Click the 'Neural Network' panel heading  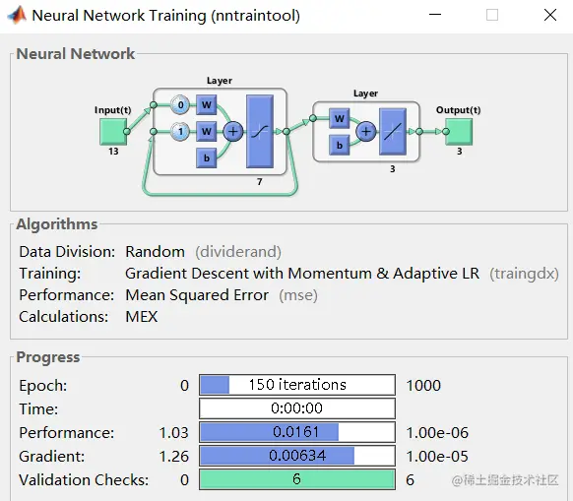tap(76, 54)
